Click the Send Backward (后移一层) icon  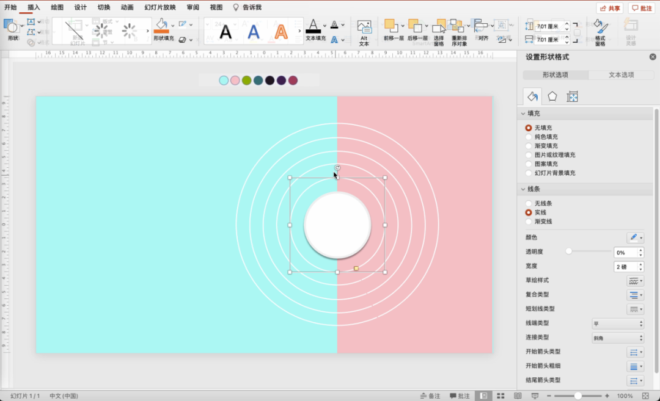point(414,26)
